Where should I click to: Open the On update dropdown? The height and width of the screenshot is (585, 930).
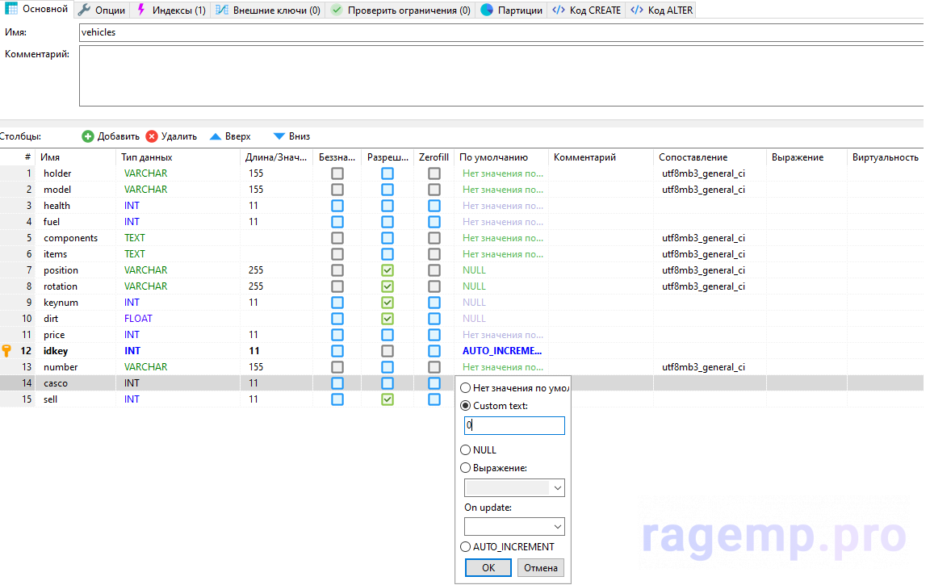[514, 526]
